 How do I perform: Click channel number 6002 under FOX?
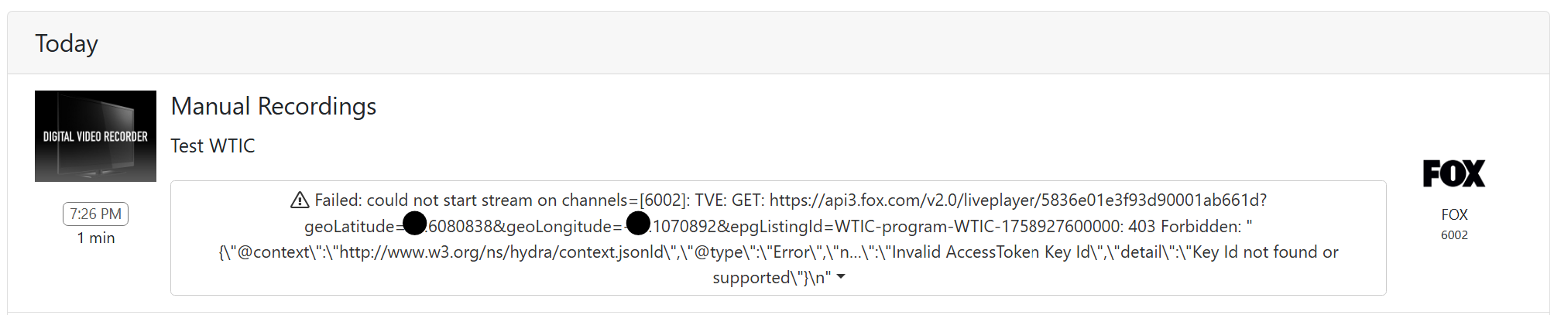pos(1454,235)
